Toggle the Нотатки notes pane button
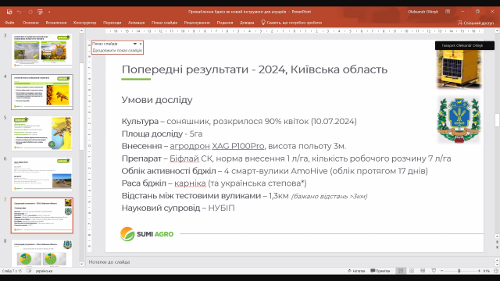The height and width of the screenshot is (281, 500). pyautogui.click(x=356, y=271)
